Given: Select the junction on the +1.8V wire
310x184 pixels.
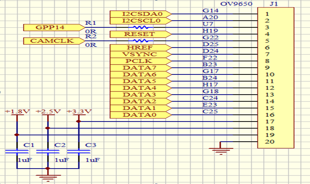Looking at the screenshot, I should coord(17,135).
